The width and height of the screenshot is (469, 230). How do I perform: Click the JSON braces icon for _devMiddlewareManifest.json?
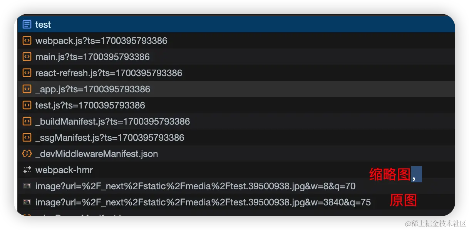pyautogui.click(x=27, y=154)
